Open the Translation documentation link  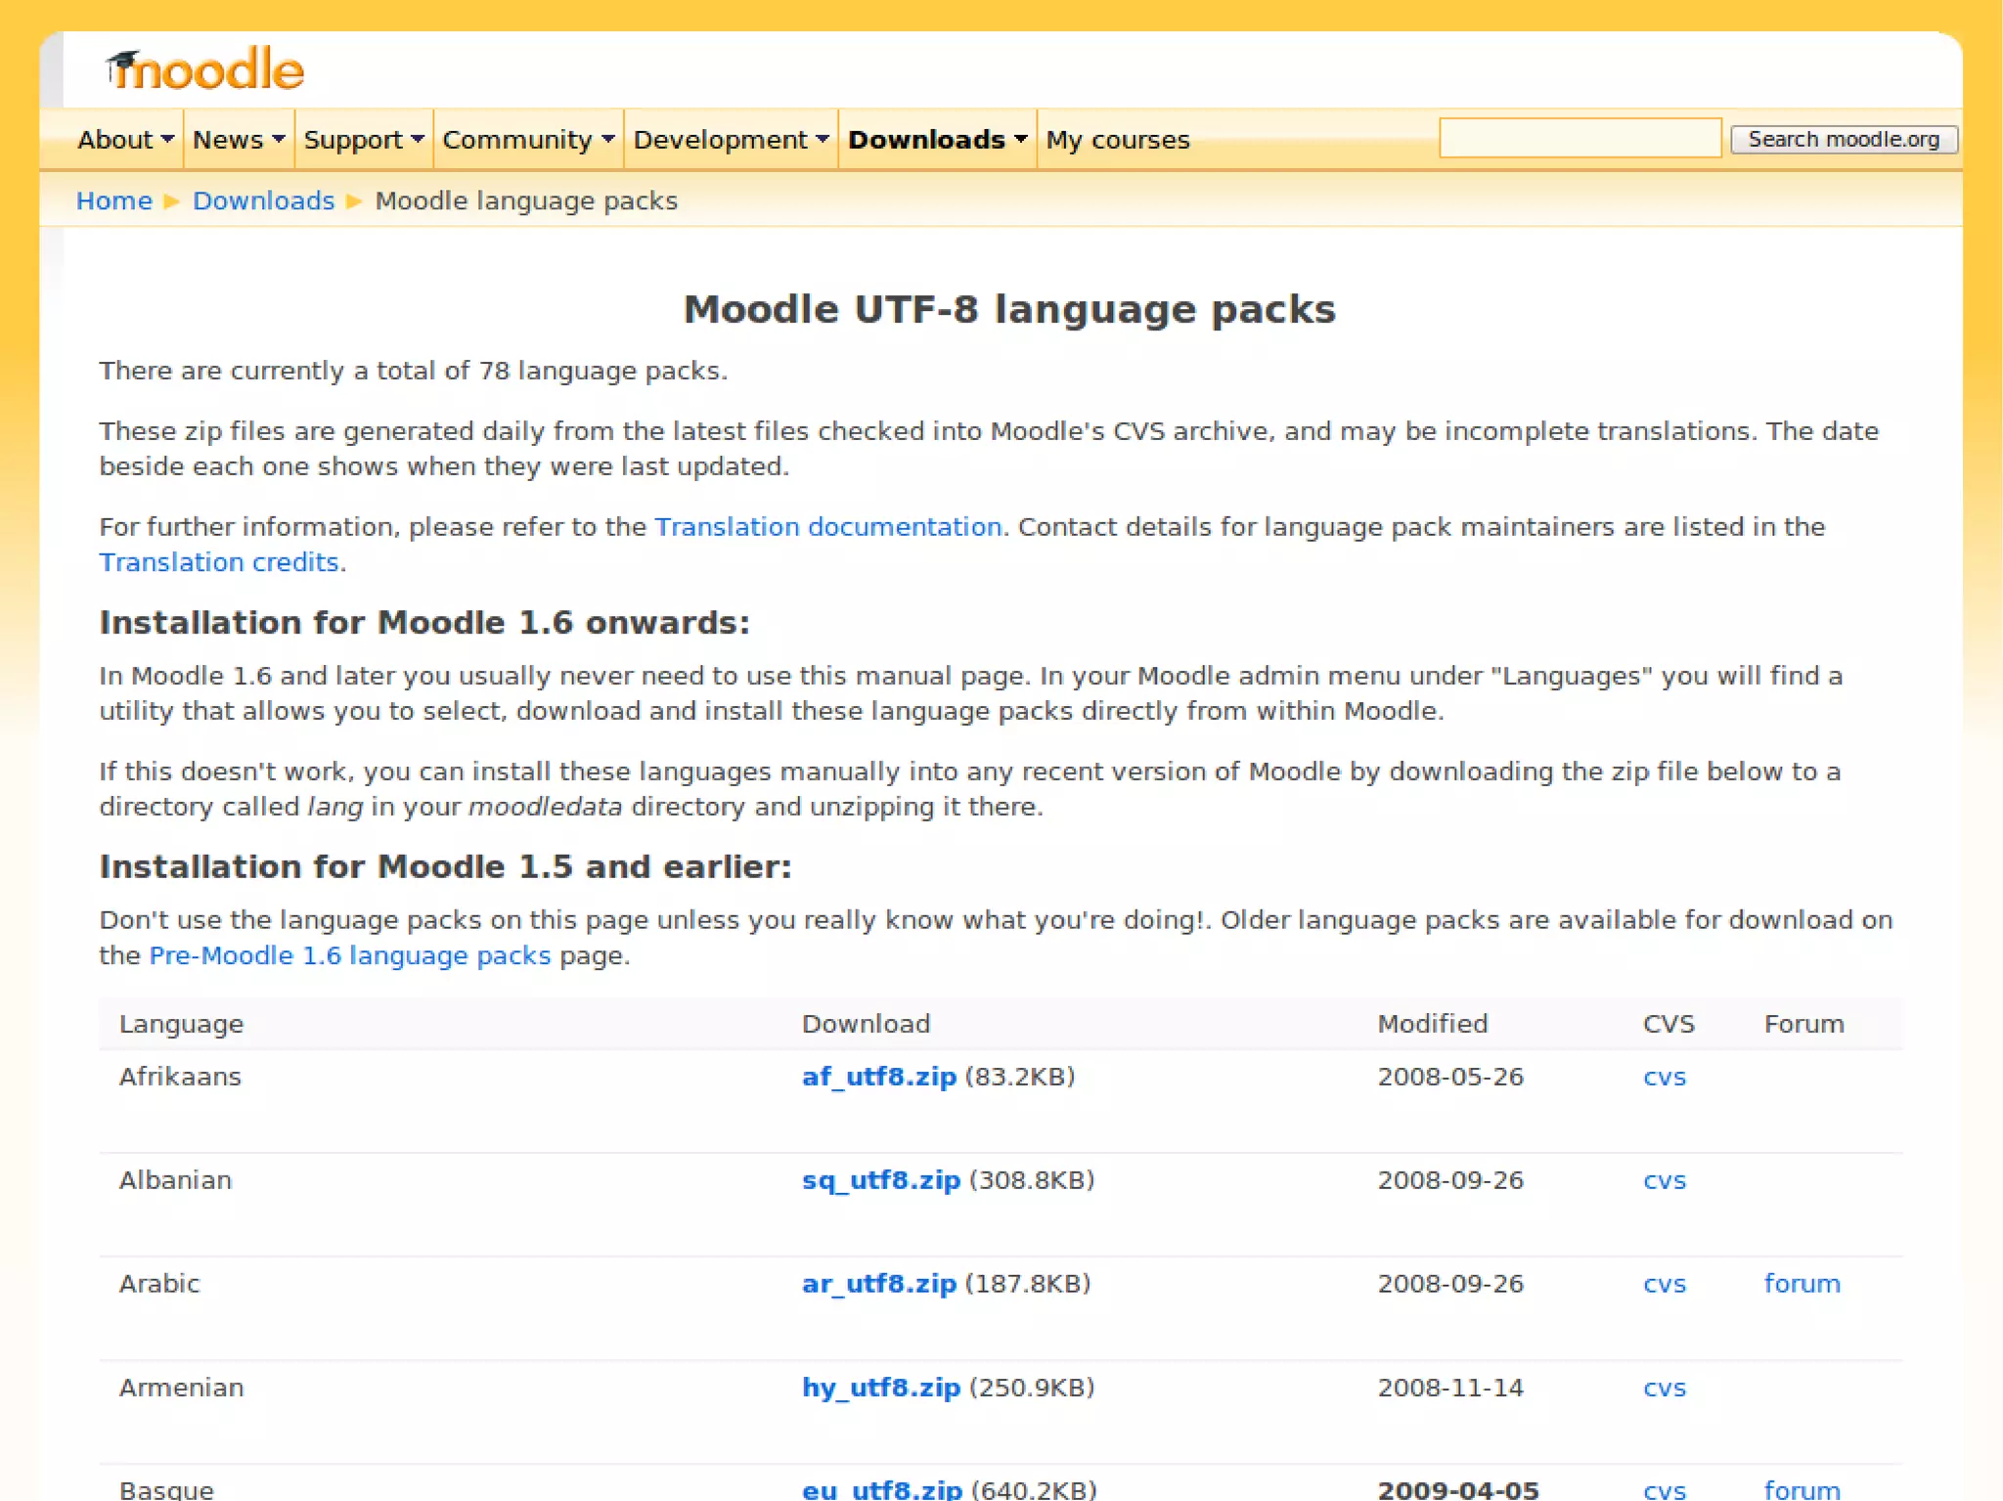[x=828, y=527]
